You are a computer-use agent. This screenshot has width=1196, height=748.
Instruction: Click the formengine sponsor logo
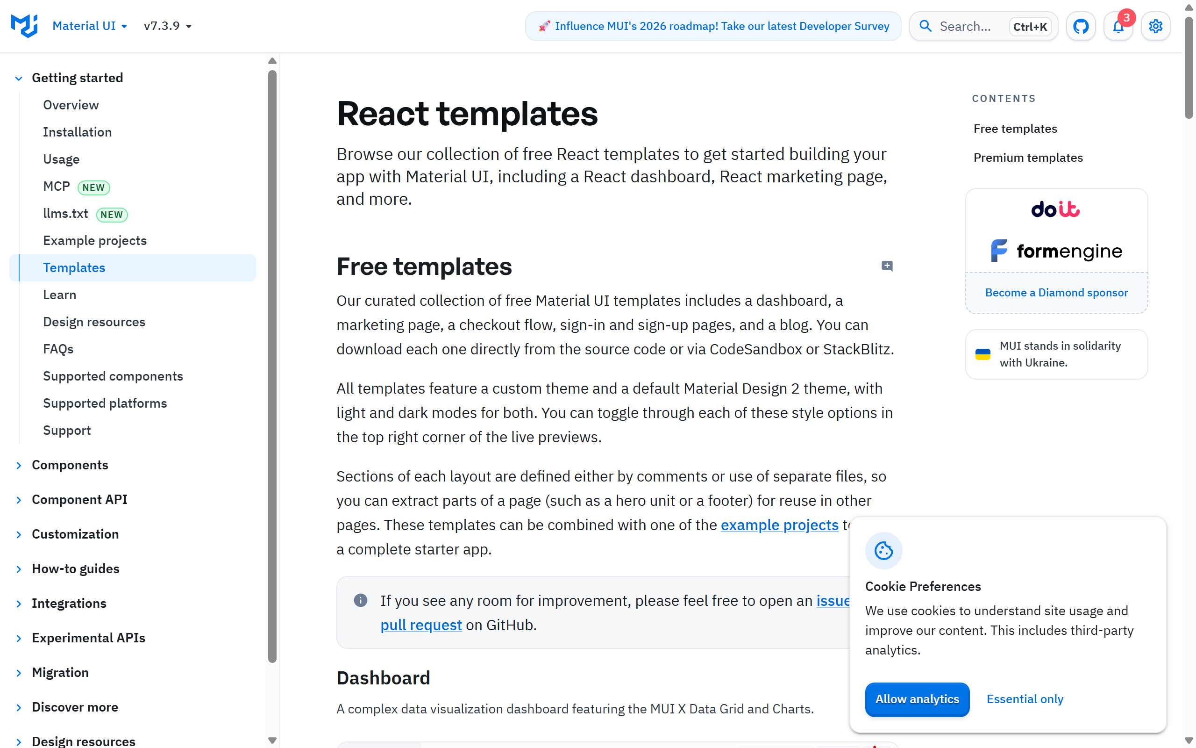click(1056, 250)
